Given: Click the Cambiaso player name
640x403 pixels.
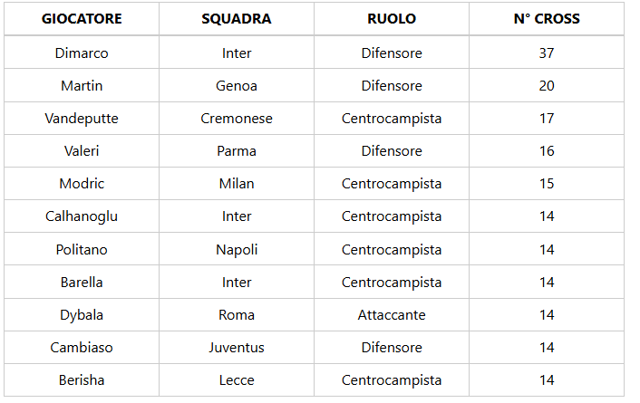Looking at the screenshot, I should 82,348.
